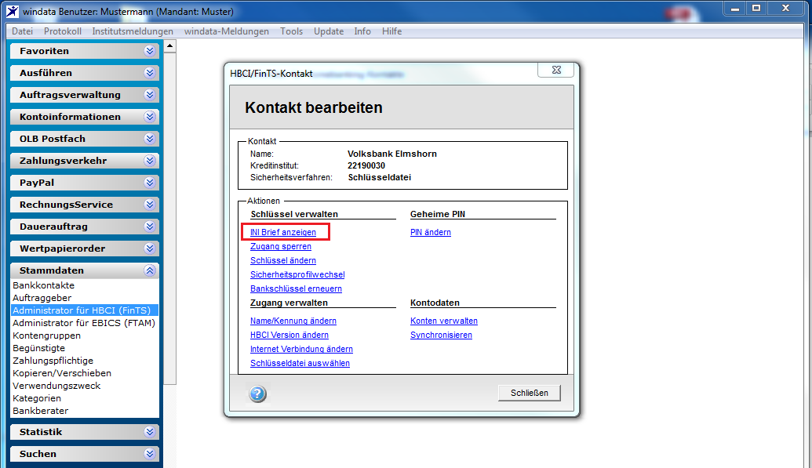Open help via blue question mark icon
The width and height of the screenshot is (812, 468).
tap(257, 394)
